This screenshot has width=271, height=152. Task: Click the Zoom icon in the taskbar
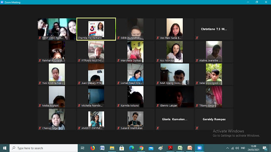click(x=199, y=148)
